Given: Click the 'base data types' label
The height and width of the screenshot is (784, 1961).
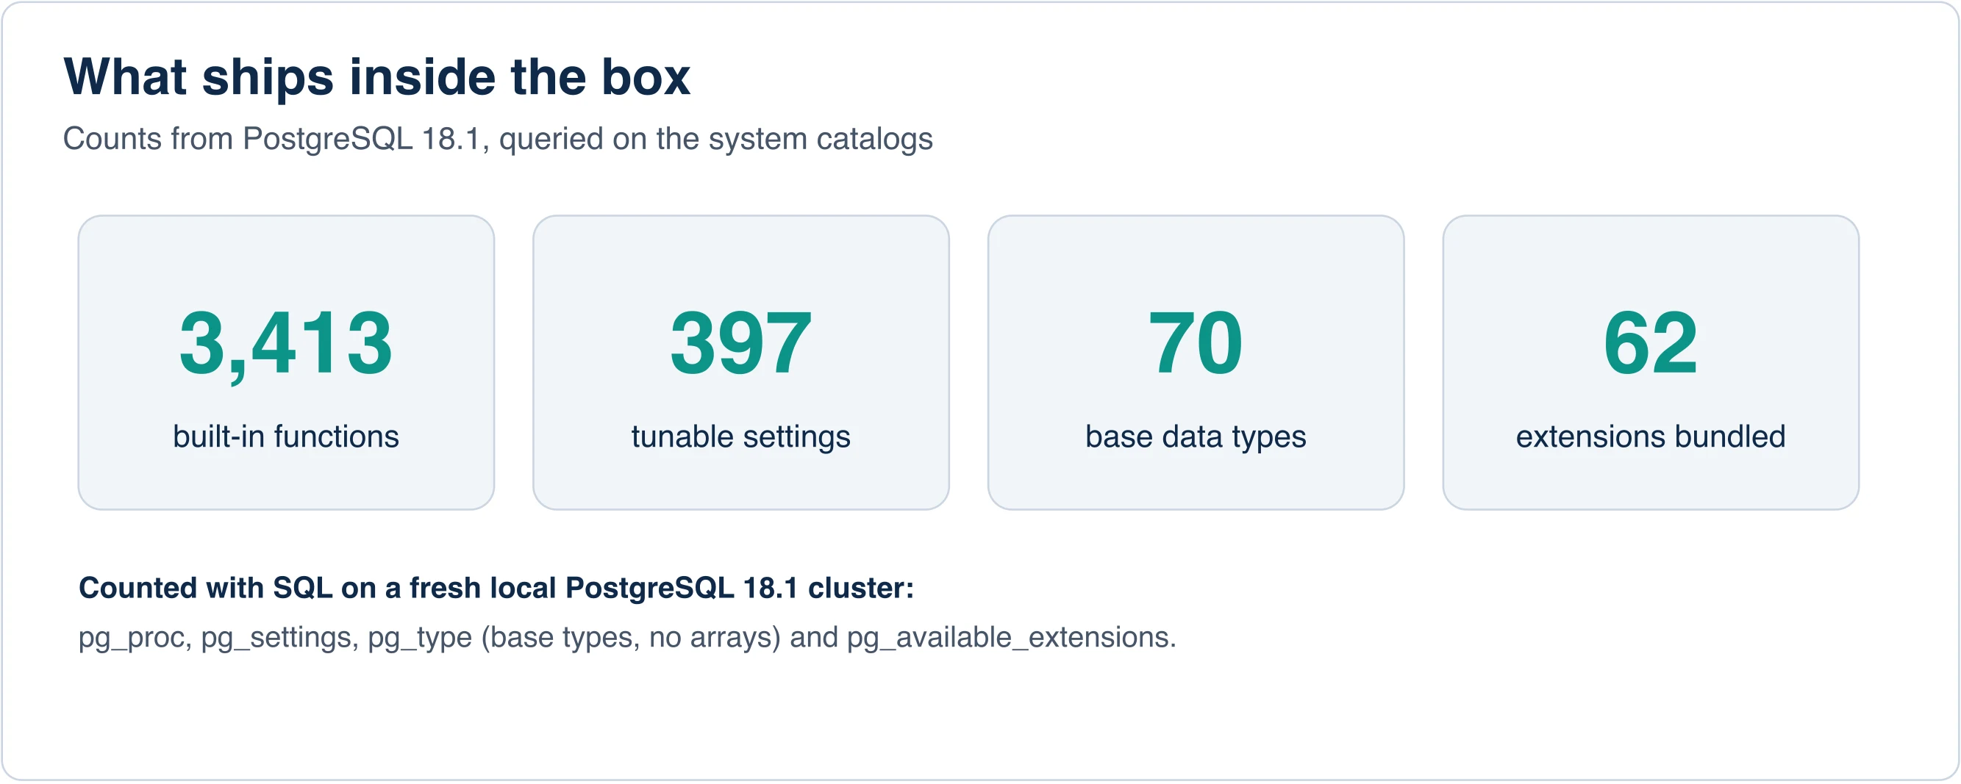Looking at the screenshot, I should pos(1196,437).
